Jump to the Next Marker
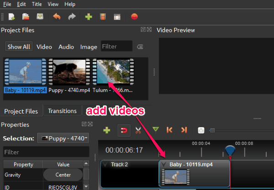The image size is (274, 190). 184,130
